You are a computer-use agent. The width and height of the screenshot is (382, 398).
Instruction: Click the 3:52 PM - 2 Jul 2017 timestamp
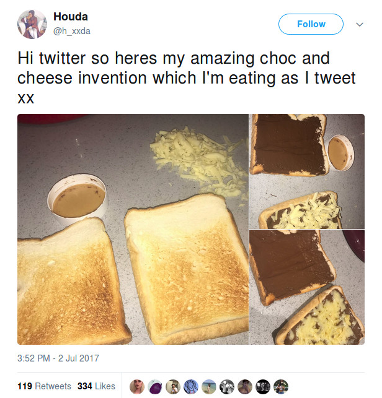(58, 358)
